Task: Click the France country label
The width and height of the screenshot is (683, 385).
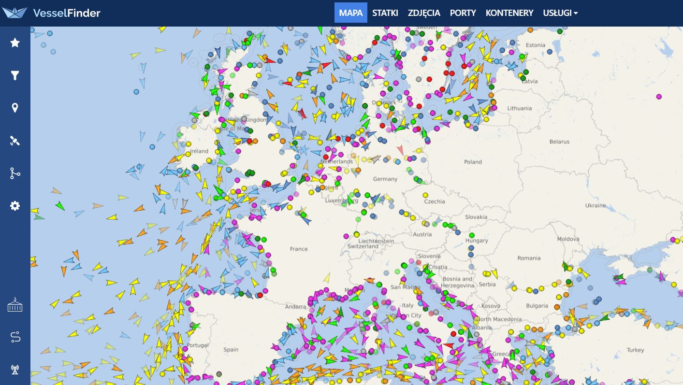Action: coord(299,249)
